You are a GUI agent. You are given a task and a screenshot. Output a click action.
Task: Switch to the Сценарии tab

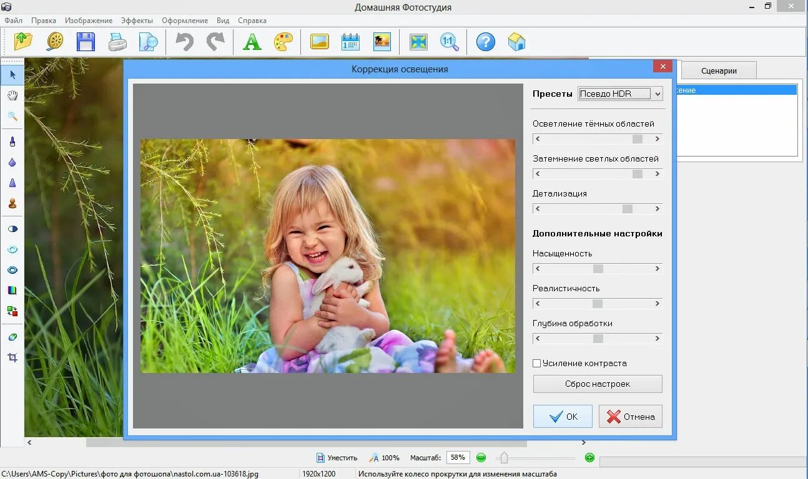point(719,70)
